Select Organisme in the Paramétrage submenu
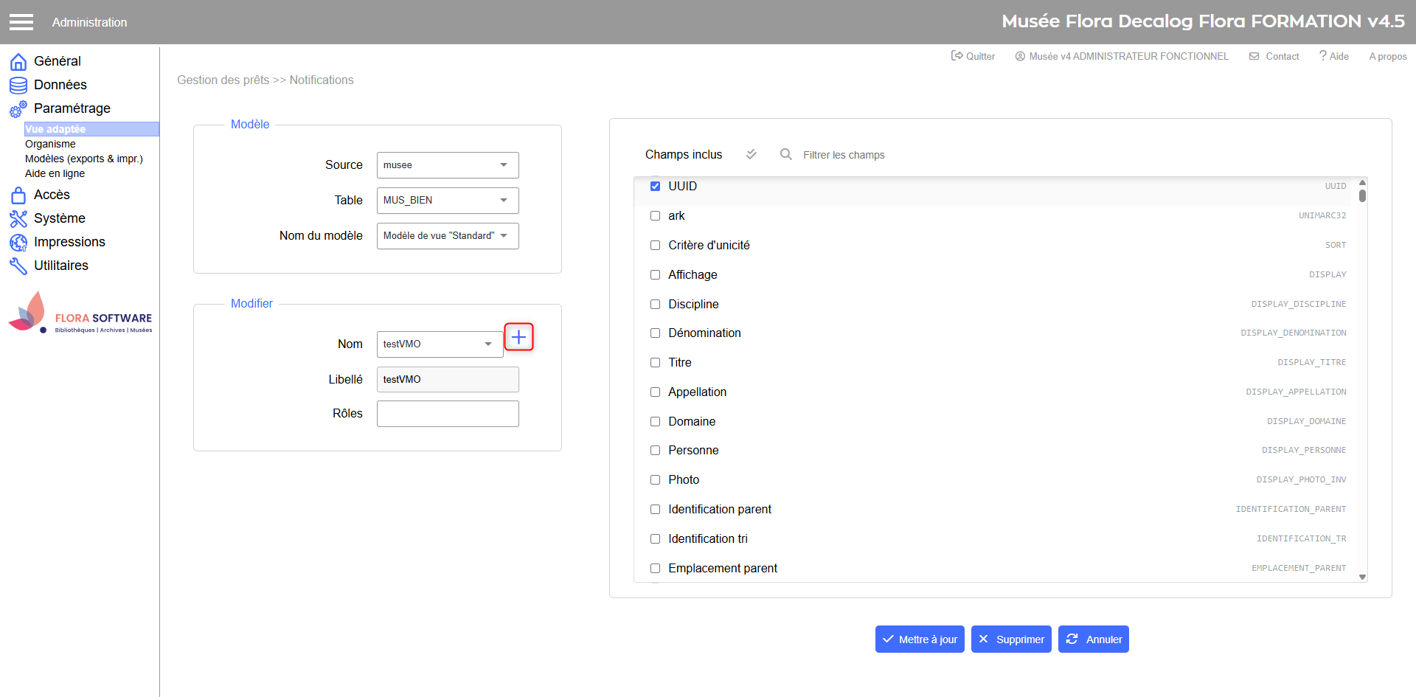 coord(50,145)
